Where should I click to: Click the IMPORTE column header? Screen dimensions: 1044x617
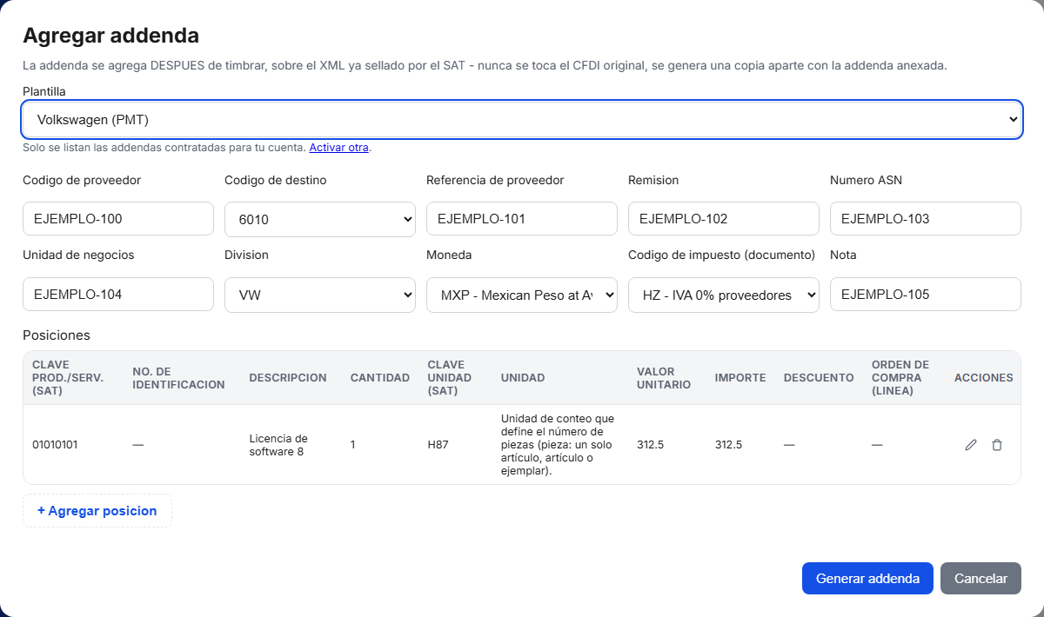coord(740,378)
